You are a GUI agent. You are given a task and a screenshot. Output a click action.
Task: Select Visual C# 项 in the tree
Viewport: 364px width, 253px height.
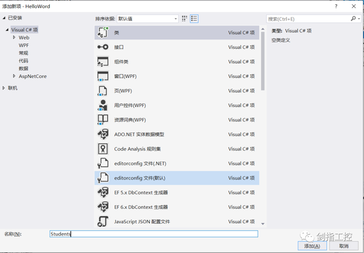(x=24, y=30)
